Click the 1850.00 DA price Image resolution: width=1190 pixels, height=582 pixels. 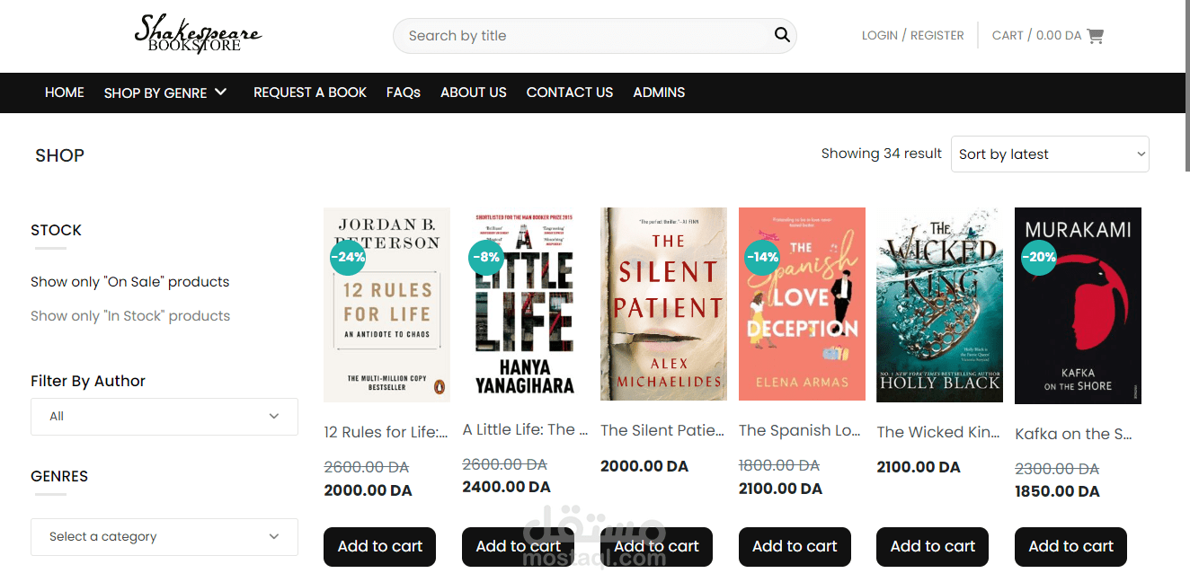1057,491
